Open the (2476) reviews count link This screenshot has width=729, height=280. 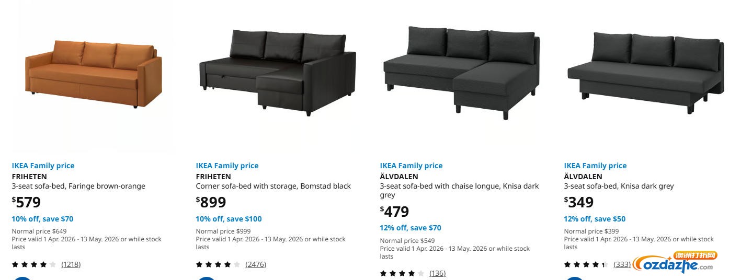pyautogui.click(x=256, y=264)
